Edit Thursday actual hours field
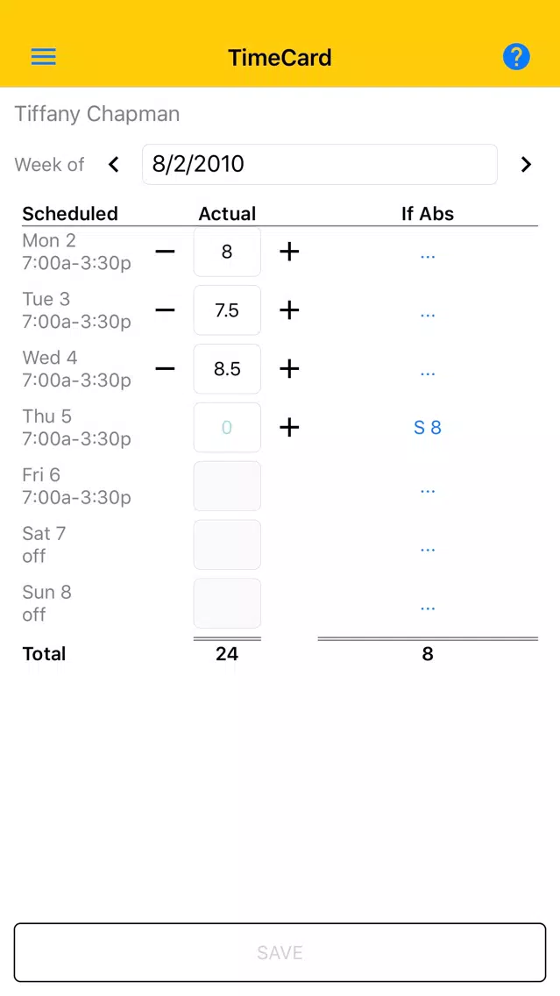The height and width of the screenshot is (996, 560). coord(227,428)
